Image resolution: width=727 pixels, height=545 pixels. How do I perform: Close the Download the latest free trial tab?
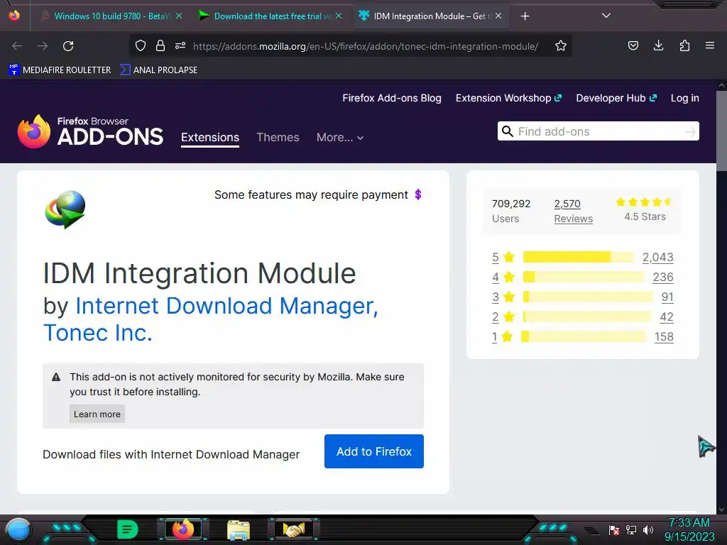pos(339,16)
